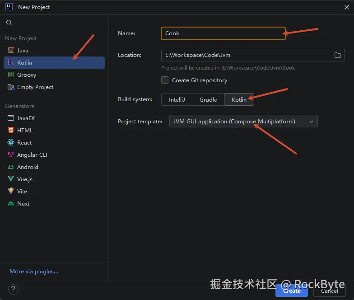Select Vue.js generator label
Viewport: 354px width, 300px height.
(x=25, y=179)
